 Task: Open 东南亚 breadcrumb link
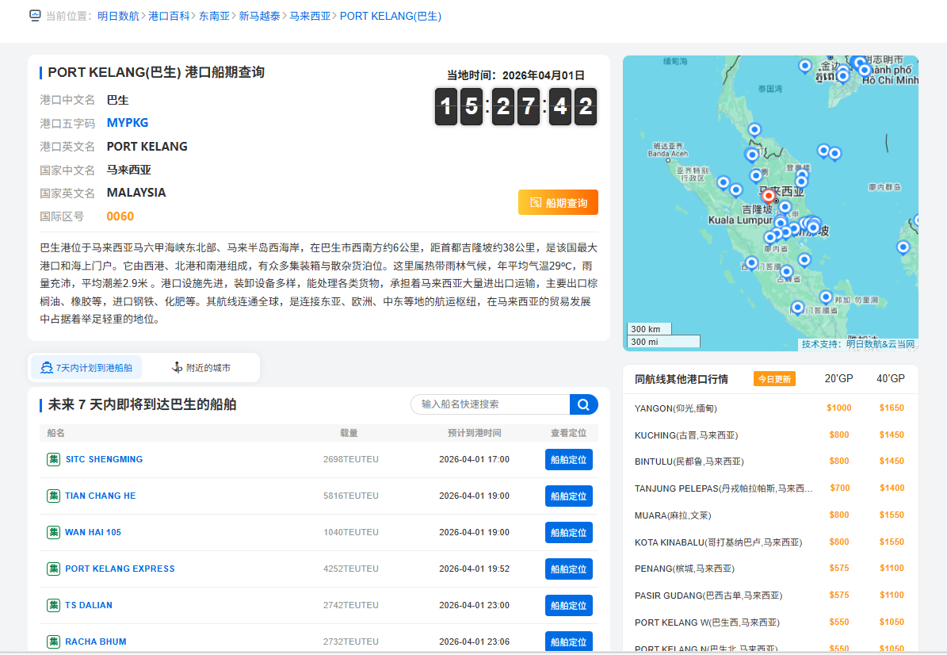(214, 16)
